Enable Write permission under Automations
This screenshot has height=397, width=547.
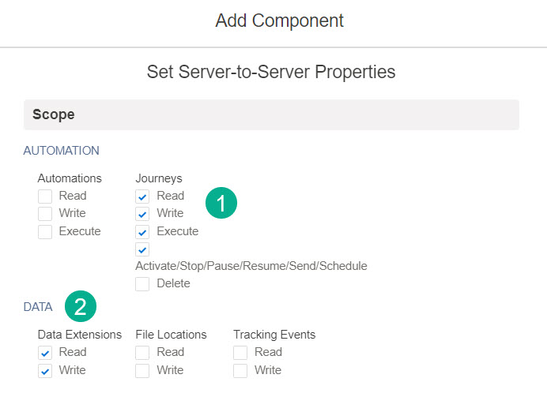point(45,214)
